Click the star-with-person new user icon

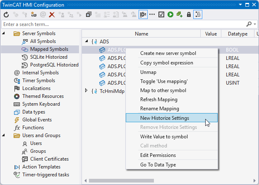(61, 15)
